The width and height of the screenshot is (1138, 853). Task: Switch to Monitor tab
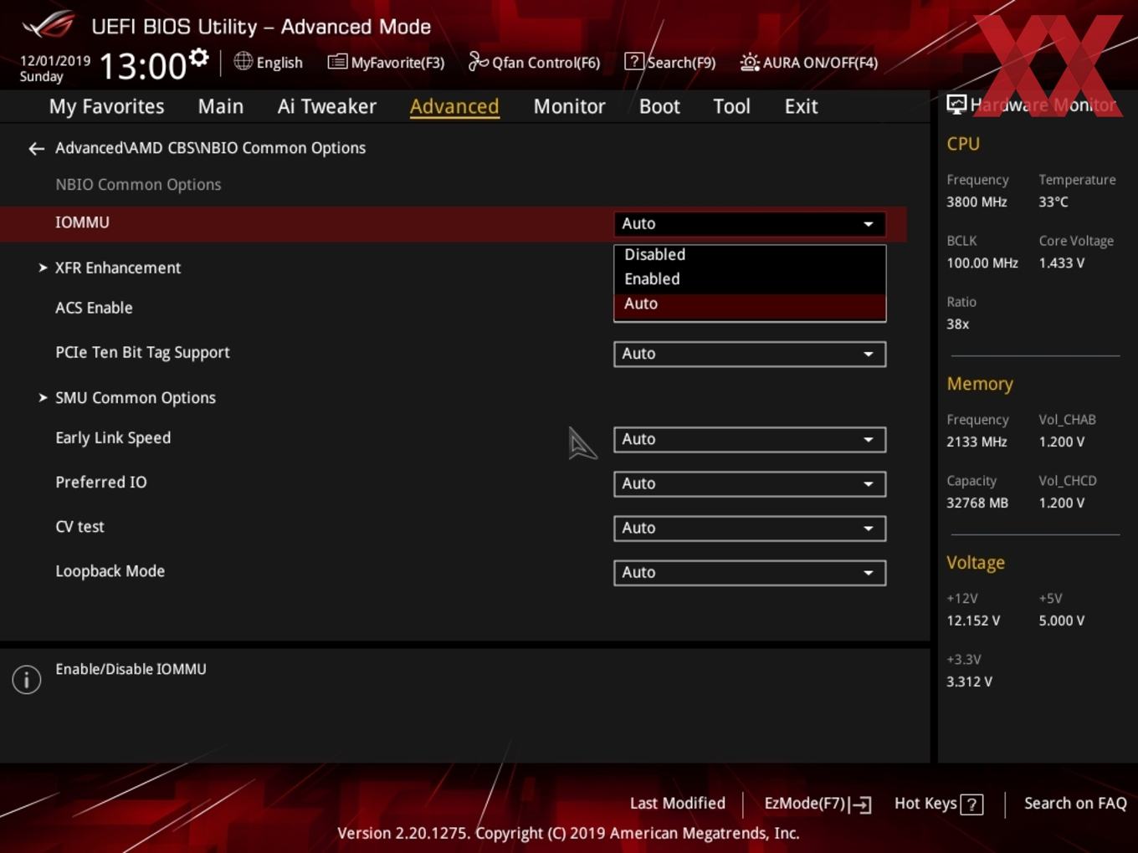coord(569,106)
